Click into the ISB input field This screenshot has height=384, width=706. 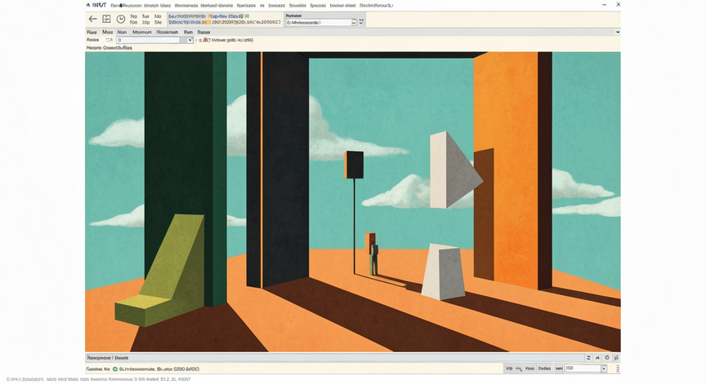click(x=583, y=369)
